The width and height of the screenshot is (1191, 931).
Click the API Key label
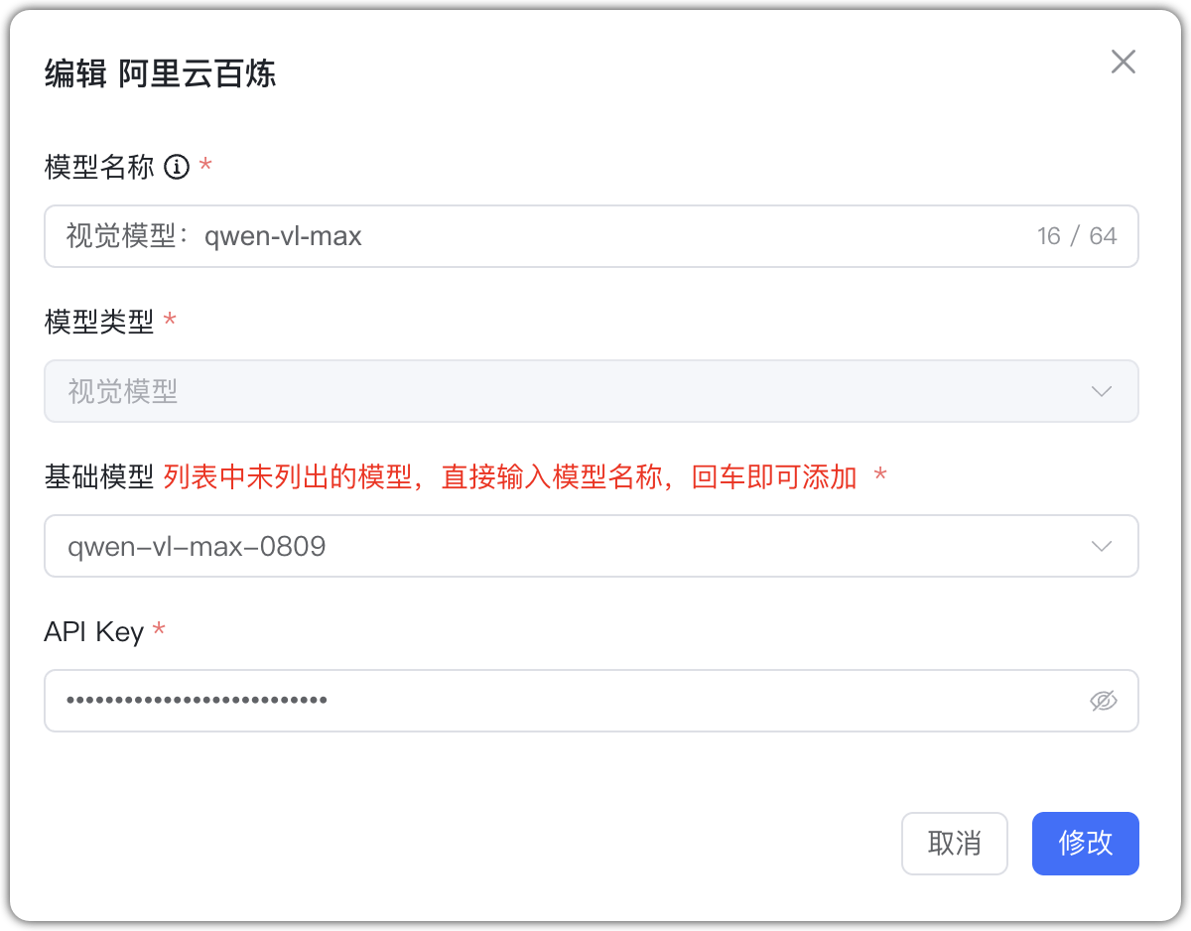[x=94, y=632]
